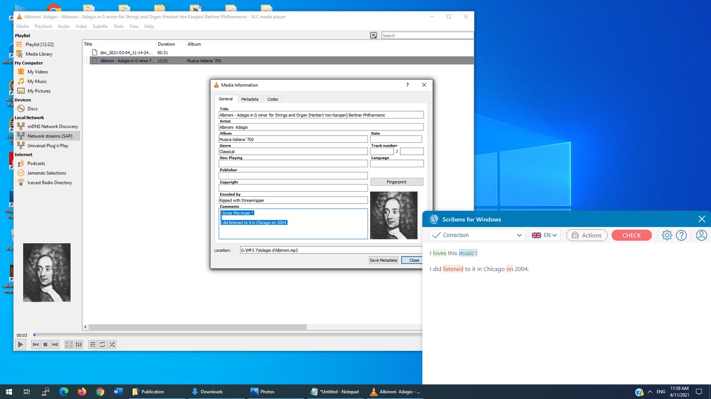Start playback with the VLC play button
Image resolution: width=711 pixels, height=399 pixels.
point(20,344)
